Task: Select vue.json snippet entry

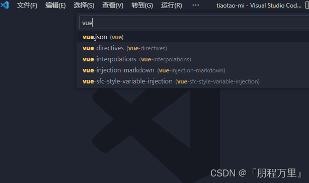Action: coord(193,37)
